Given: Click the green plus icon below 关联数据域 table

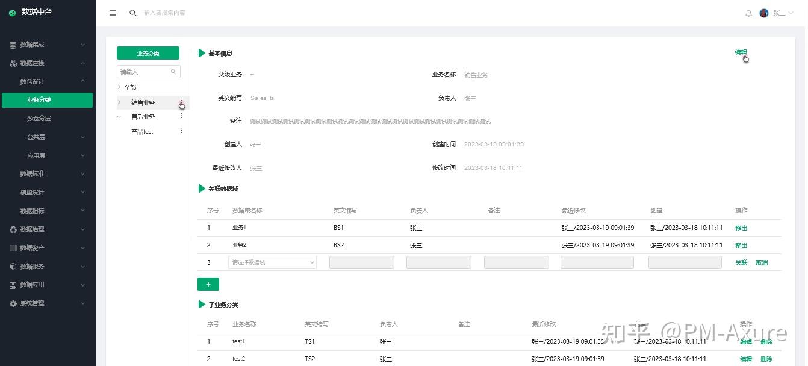Looking at the screenshot, I should click(x=208, y=284).
